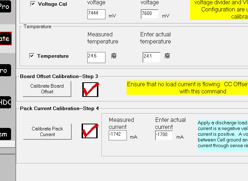Toggle the Voltage Cal checkbox
Image resolution: width=248 pixels, height=181 pixels.
tap(33, 4)
